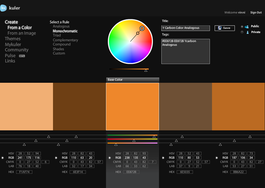This screenshot has height=188, width=265.
Task: Click the brightness slider triangle under the wheel
Action: tap(146, 71)
